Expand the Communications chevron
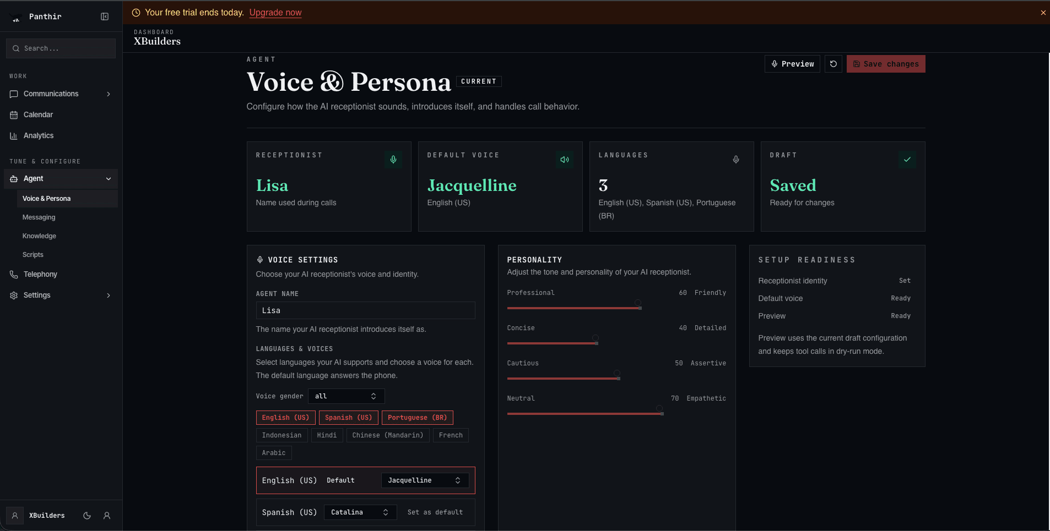The height and width of the screenshot is (531, 1050). click(x=109, y=94)
